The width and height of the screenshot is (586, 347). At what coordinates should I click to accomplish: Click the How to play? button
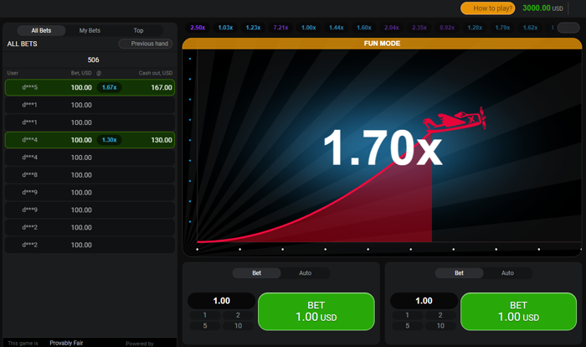point(487,8)
